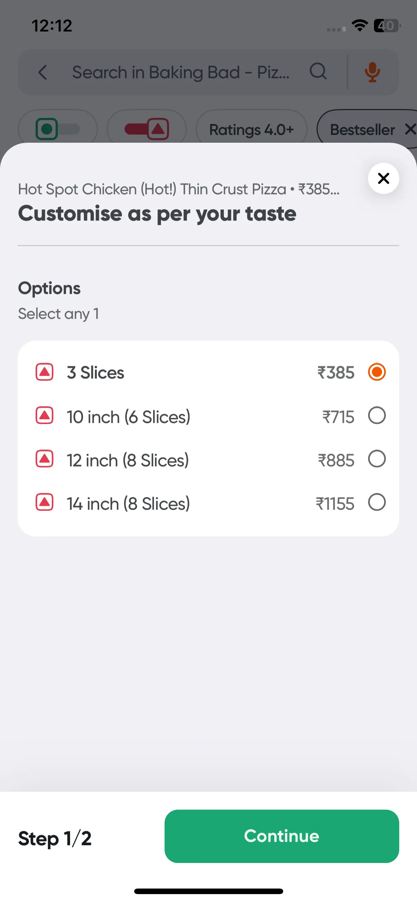
Task: Tap the green Continue button
Action: tap(282, 836)
